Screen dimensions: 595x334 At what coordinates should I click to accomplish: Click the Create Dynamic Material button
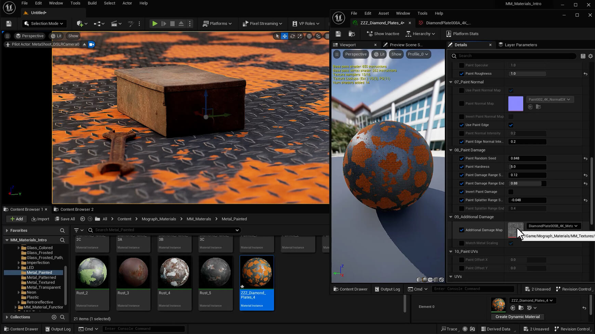click(x=517, y=317)
